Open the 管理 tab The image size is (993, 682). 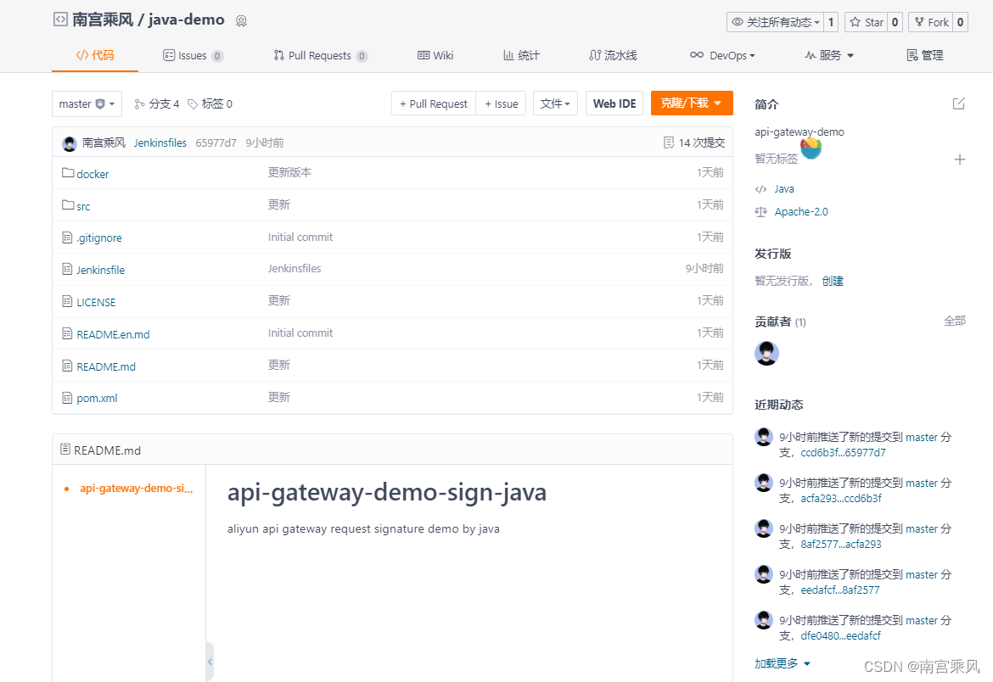[x=925, y=56]
